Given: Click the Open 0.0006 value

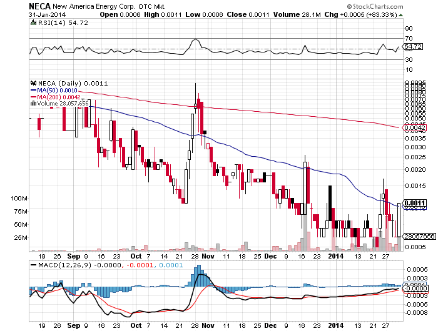Looking at the screenshot, I should [120, 15].
